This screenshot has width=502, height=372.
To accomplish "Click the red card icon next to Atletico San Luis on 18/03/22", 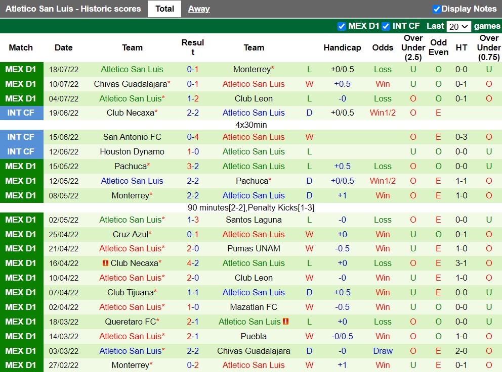I will pos(286,322).
